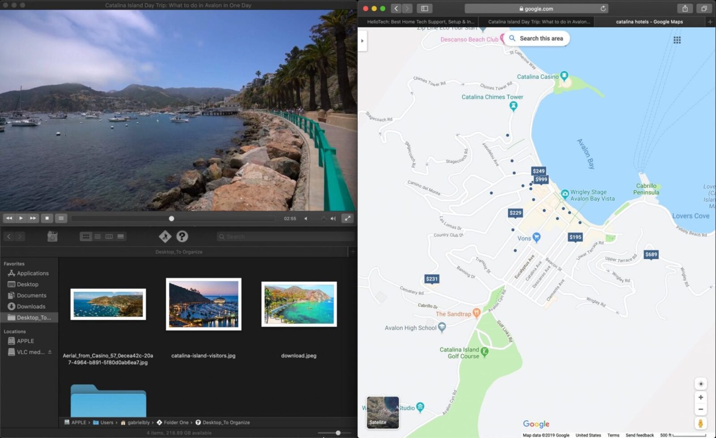Select the $195 hotel marker
716x438 pixels.
(575, 237)
